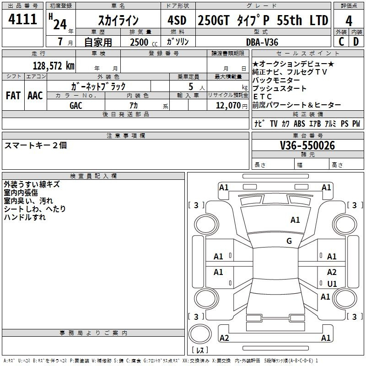Select the バックモニター sales point

pos(276,80)
